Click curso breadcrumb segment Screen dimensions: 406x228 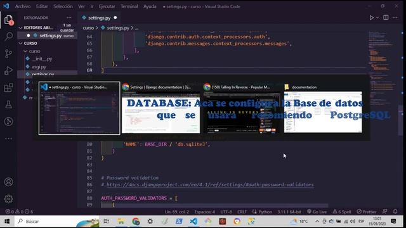pyautogui.click(x=88, y=28)
